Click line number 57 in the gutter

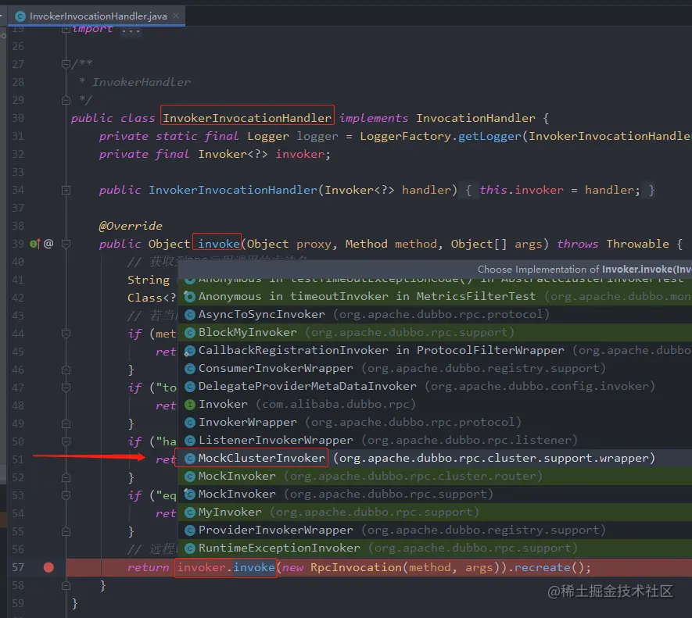(18, 568)
